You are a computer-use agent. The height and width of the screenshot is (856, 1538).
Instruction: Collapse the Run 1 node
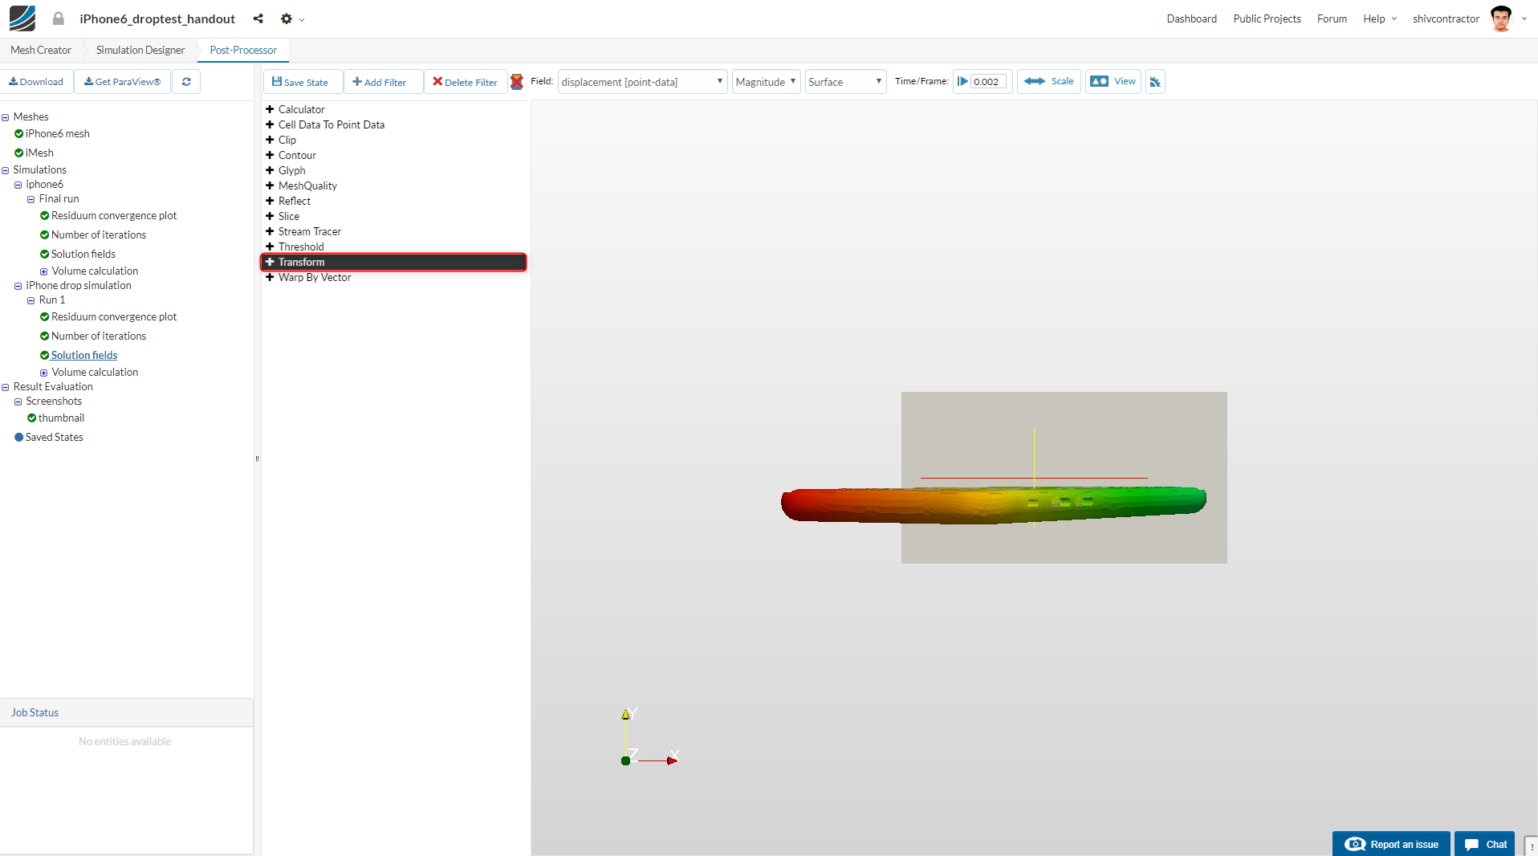pyautogui.click(x=31, y=300)
